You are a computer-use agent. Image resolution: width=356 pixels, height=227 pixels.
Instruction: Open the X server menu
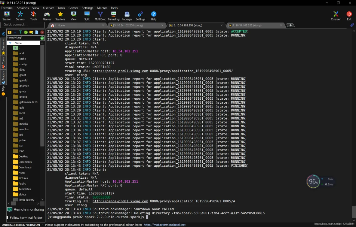pyautogui.click(x=48, y=8)
